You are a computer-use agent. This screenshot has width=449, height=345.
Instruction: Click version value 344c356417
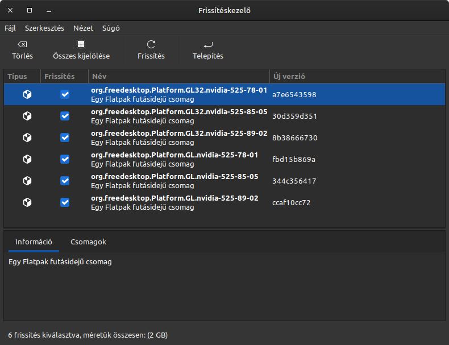click(294, 181)
